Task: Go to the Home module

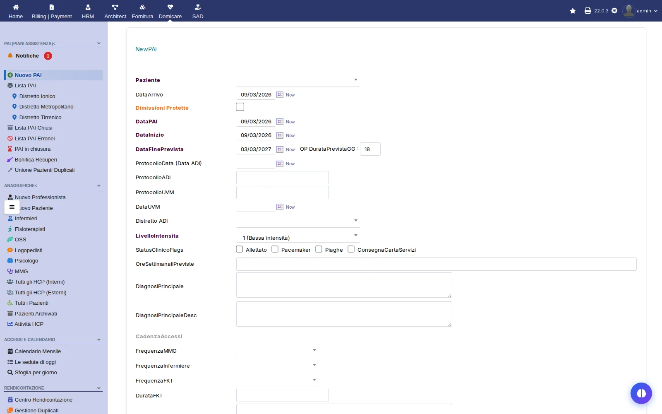Action: [16, 11]
